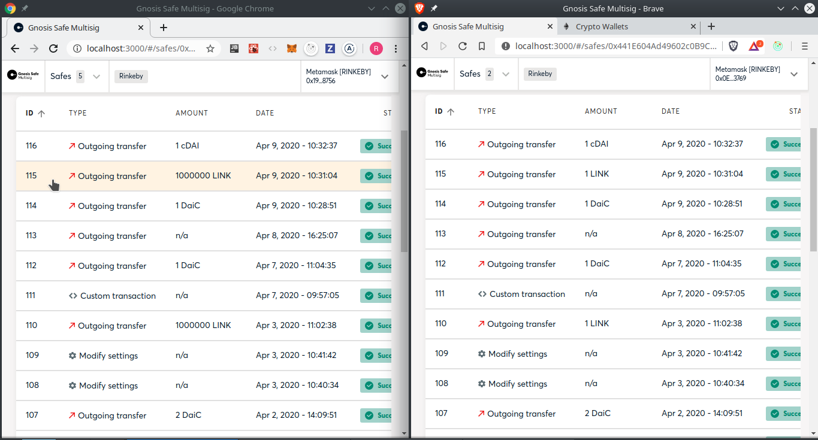Click the bookmark icon in Brave toolbar
Screen dimensions: 818x440
(482, 46)
